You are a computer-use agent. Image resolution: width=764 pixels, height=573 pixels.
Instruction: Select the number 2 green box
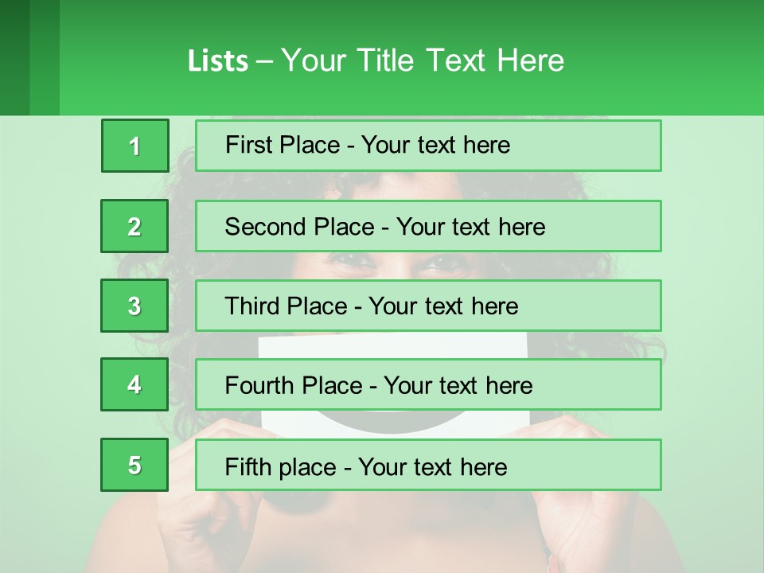(134, 226)
